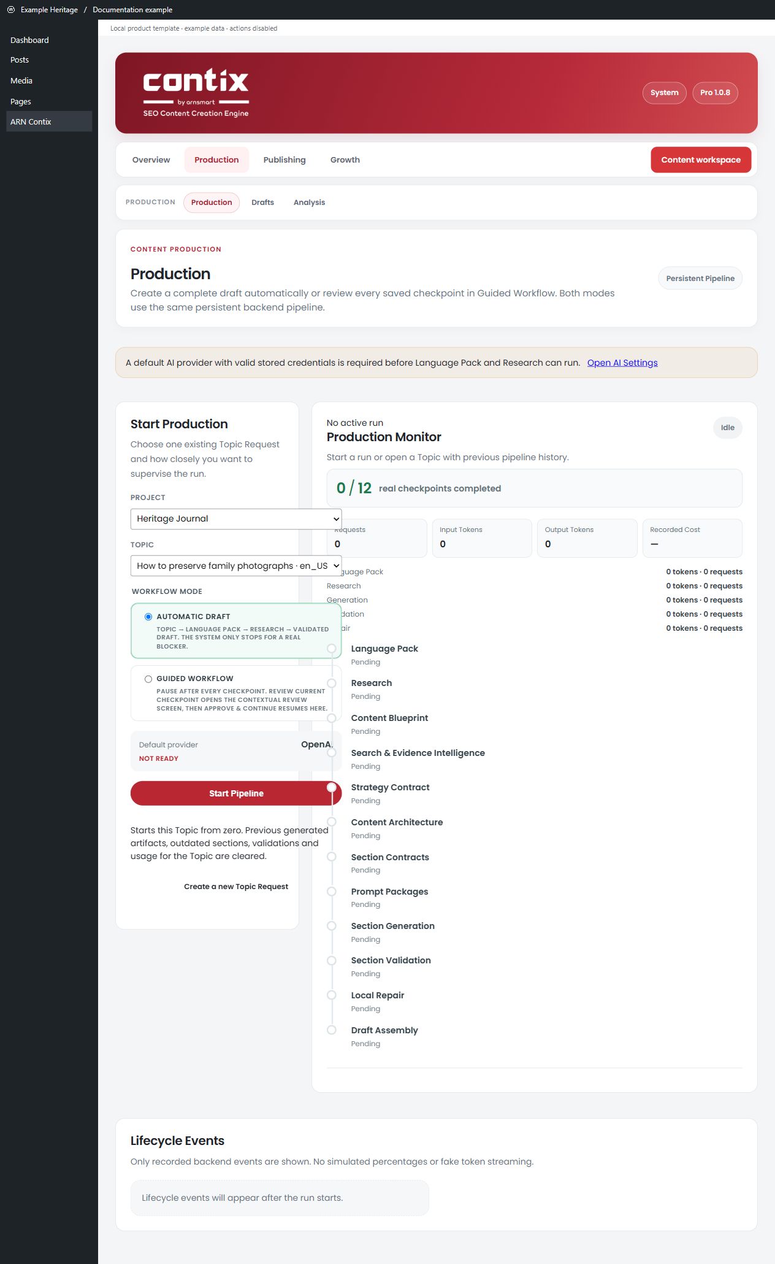Open the Project dropdown showing Heritage Journal
The width and height of the screenshot is (775, 1264).
click(236, 518)
